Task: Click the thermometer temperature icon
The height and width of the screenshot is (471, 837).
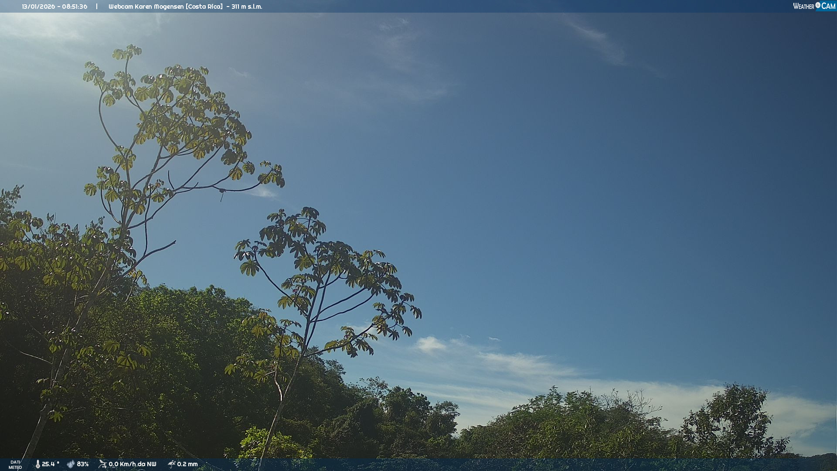Action: pyautogui.click(x=37, y=464)
